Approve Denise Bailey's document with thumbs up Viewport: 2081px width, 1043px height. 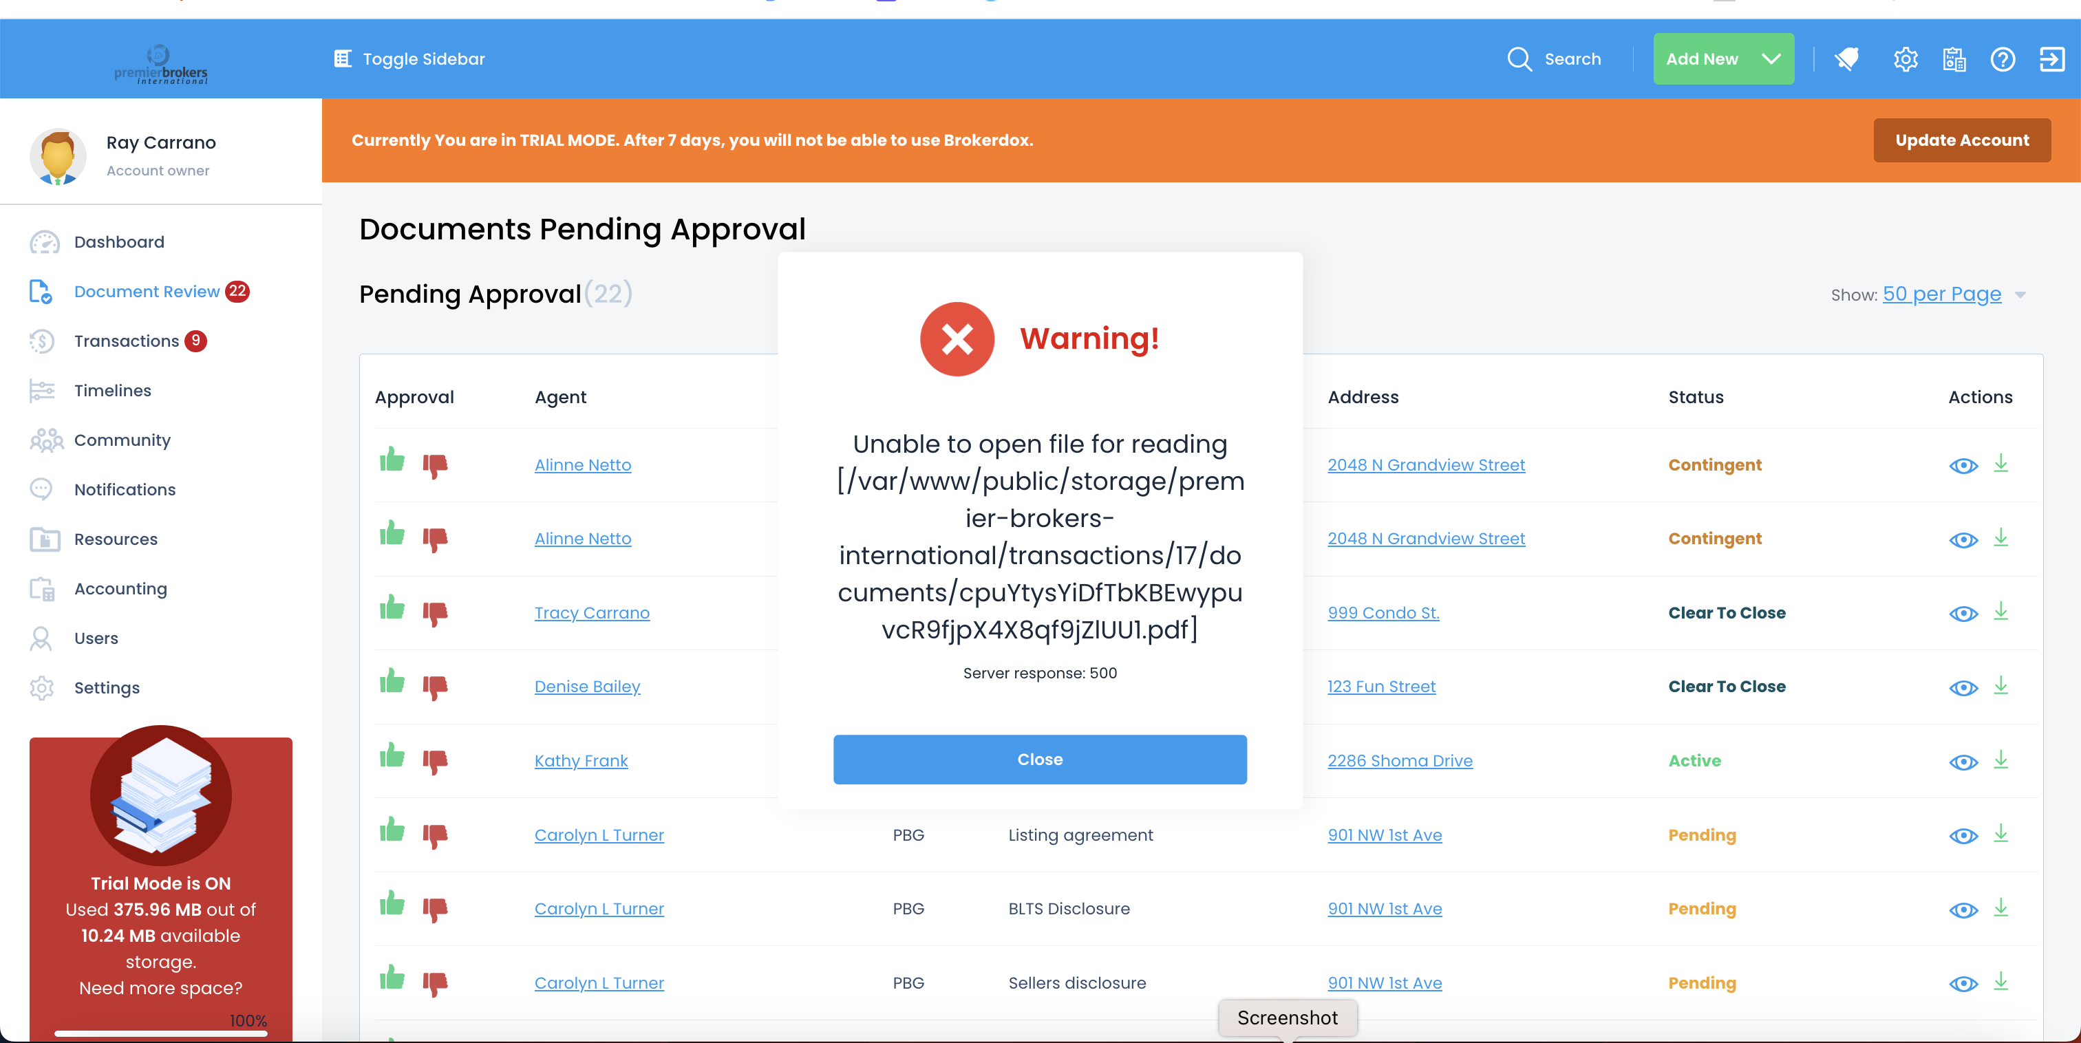pos(393,682)
